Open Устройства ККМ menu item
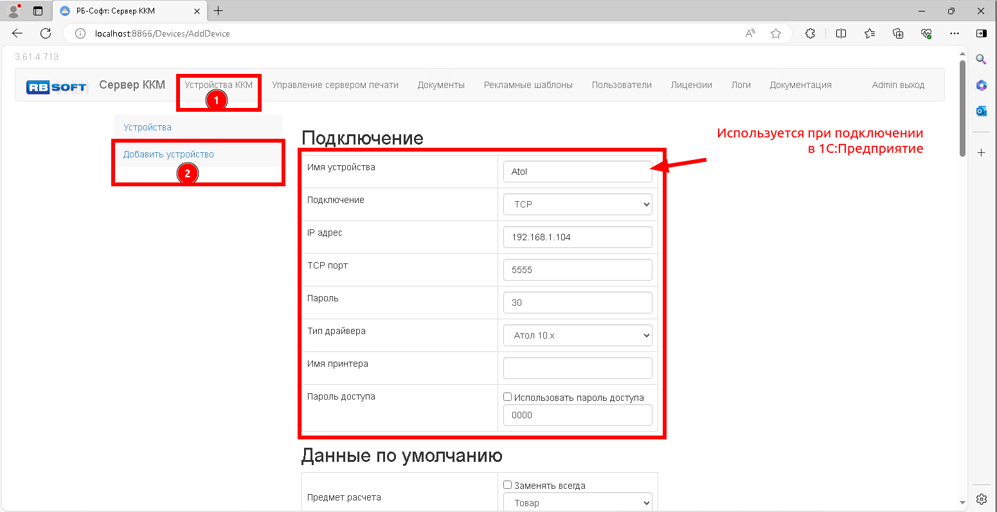997x512 pixels. [219, 84]
